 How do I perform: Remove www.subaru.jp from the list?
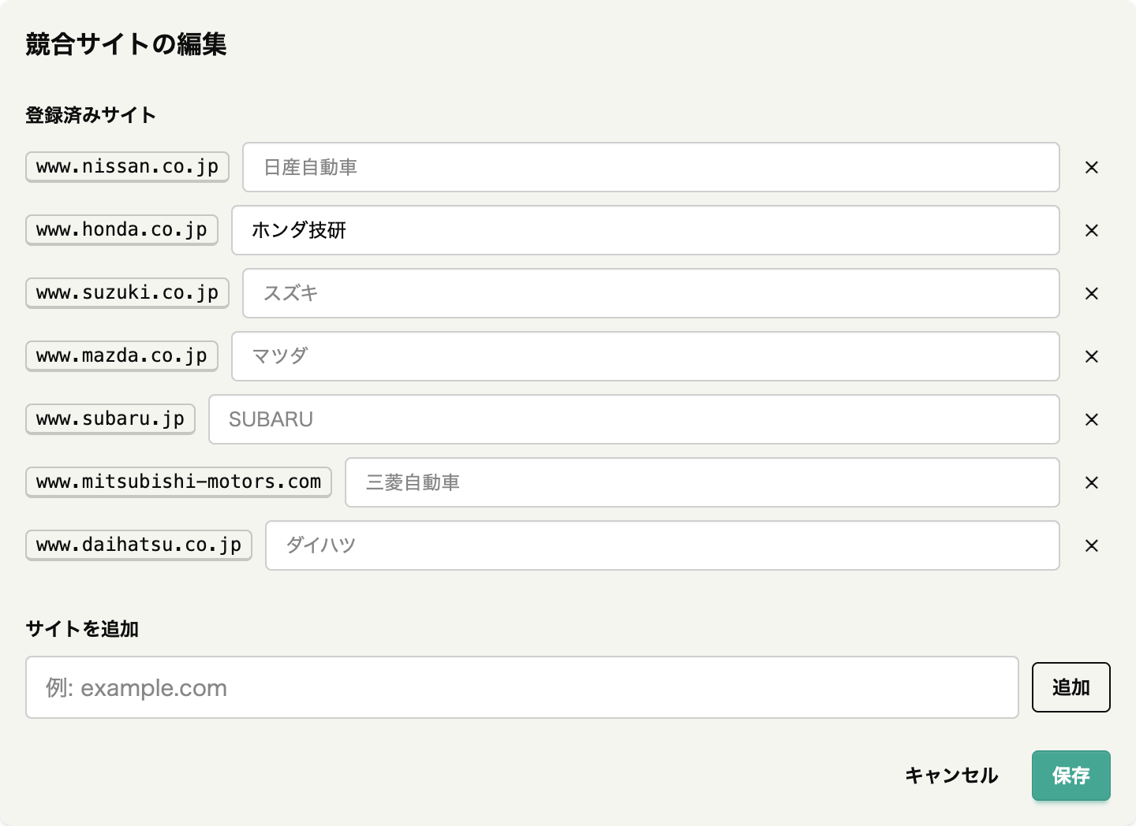(x=1092, y=419)
